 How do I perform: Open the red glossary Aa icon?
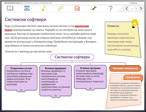click(77, 8)
